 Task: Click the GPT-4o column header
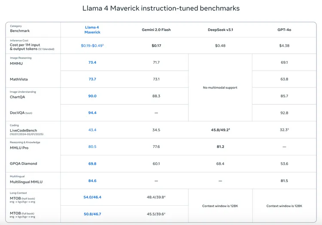pos(284,30)
